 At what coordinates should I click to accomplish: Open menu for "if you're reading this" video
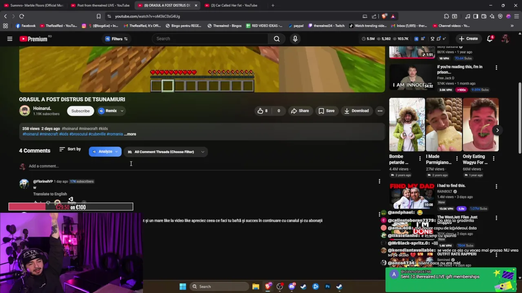click(x=496, y=68)
